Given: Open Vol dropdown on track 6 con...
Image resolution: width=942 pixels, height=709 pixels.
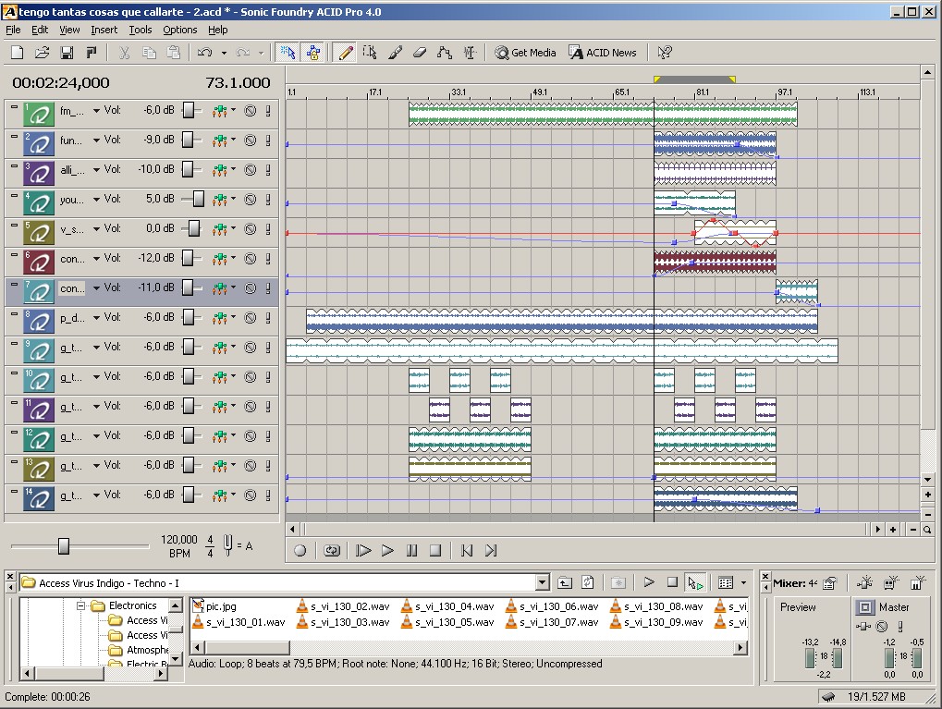Looking at the screenshot, I should [x=96, y=259].
